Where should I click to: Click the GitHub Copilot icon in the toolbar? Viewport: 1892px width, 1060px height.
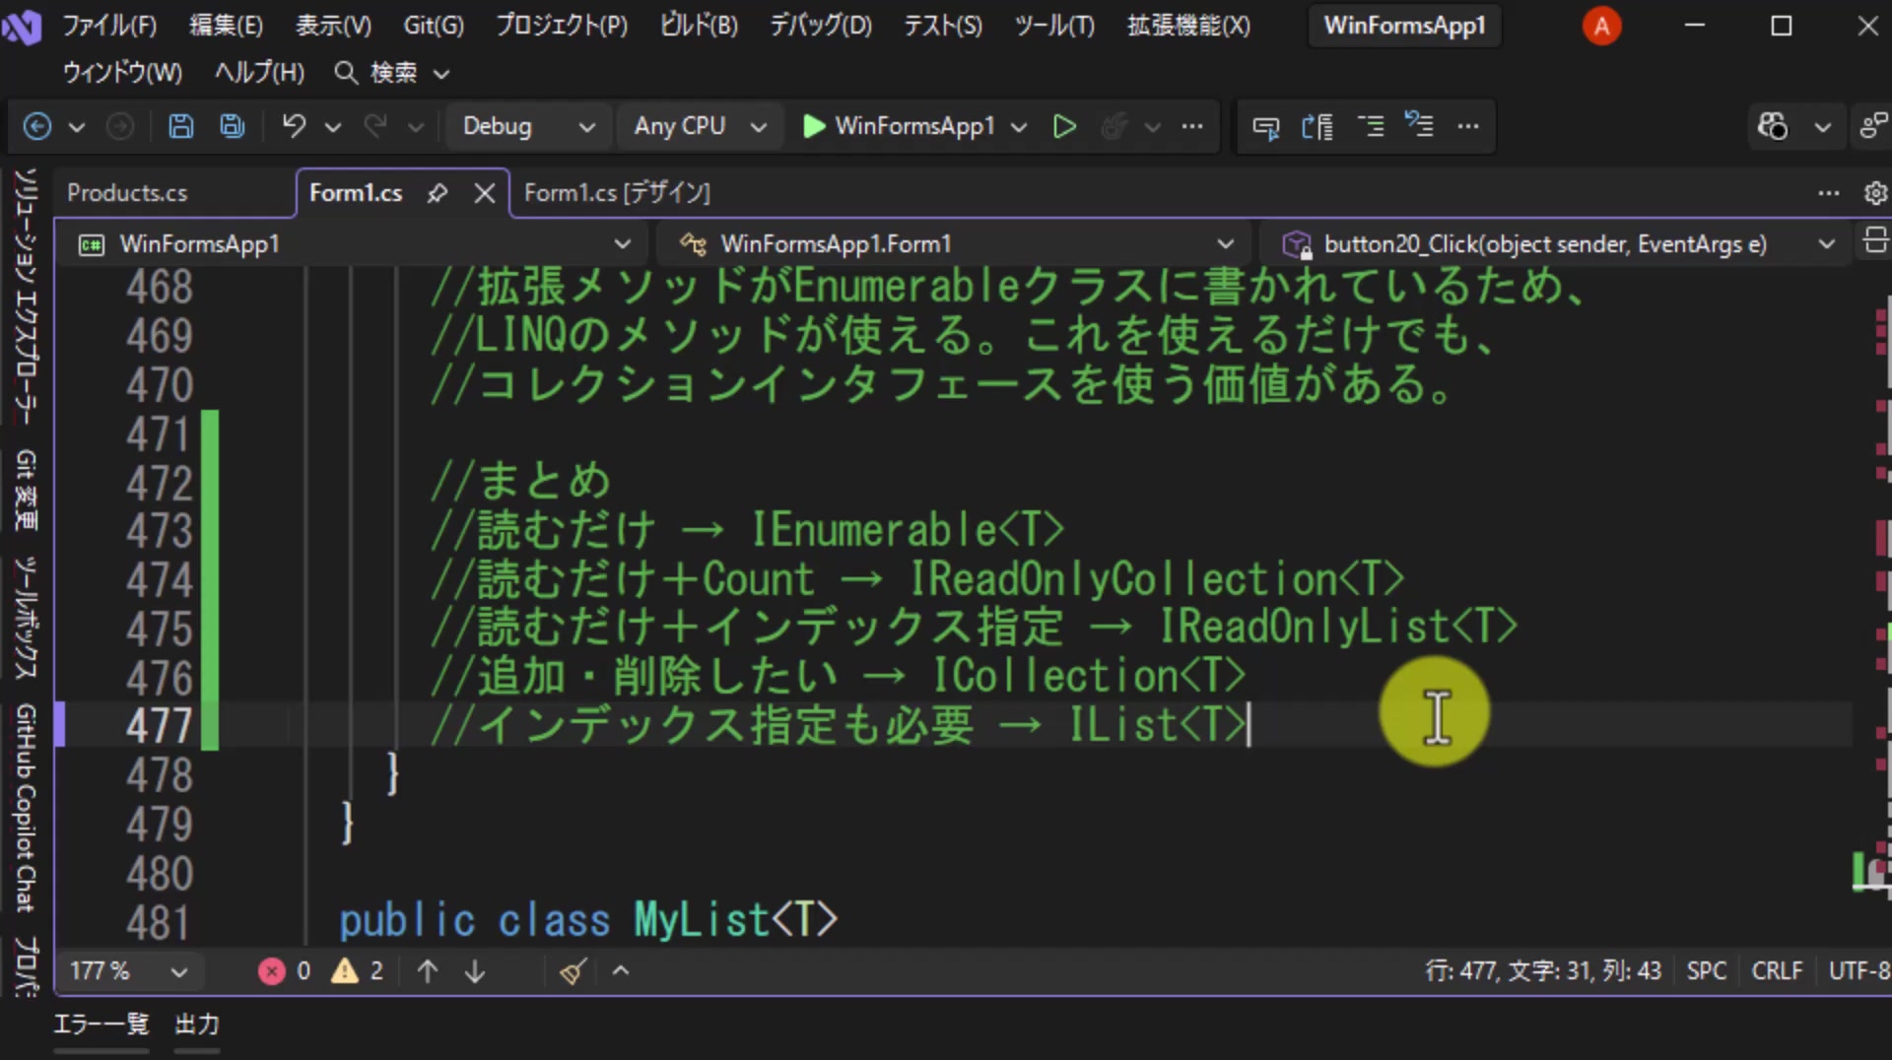[x=1773, y=126]
